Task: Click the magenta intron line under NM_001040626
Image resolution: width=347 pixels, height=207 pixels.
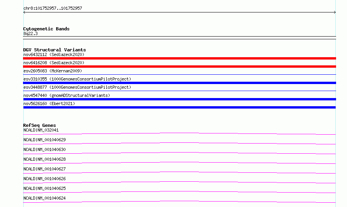Action: [179, 182]
